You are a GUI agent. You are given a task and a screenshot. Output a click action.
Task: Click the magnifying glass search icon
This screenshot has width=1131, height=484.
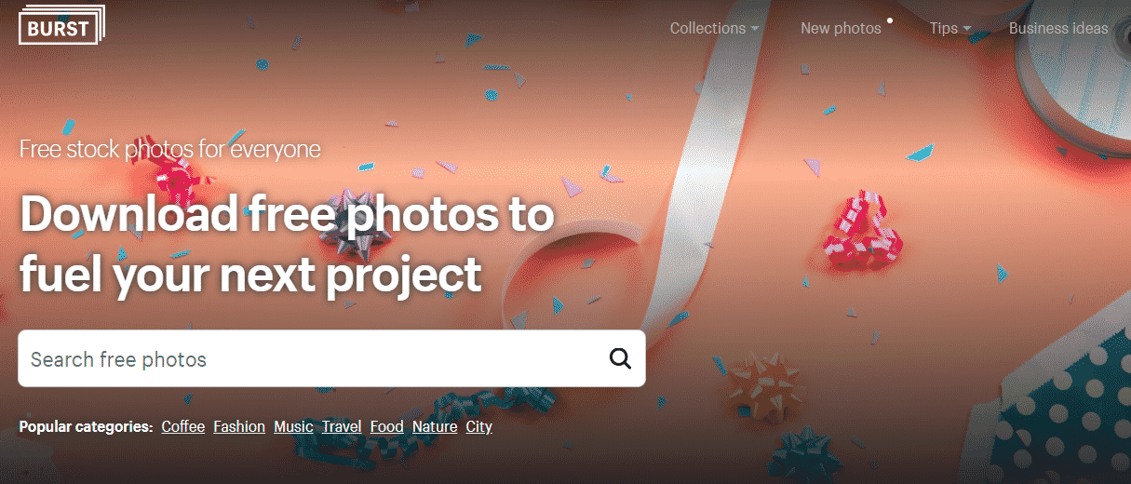620,359
